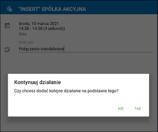The image size is (158, 132).
Task: Click the calendar icon beside the date
Action: coord(7,25)
